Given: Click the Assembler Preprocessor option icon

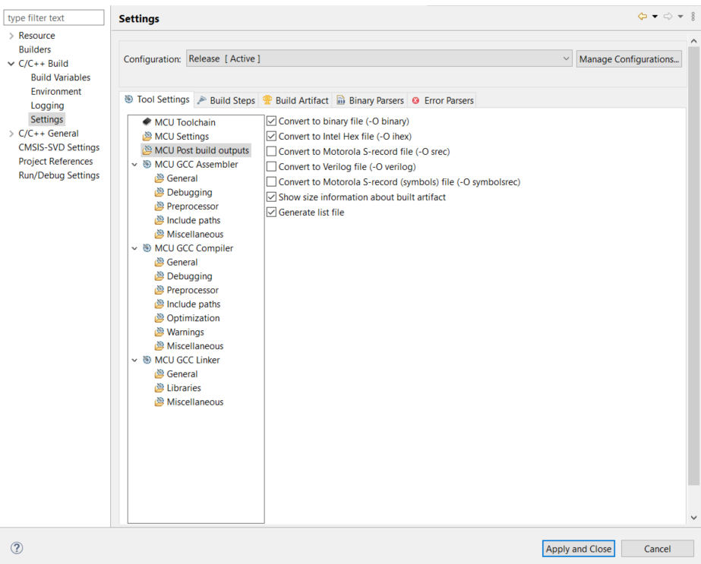Looking at the screenshot, I should pos(159,206).
